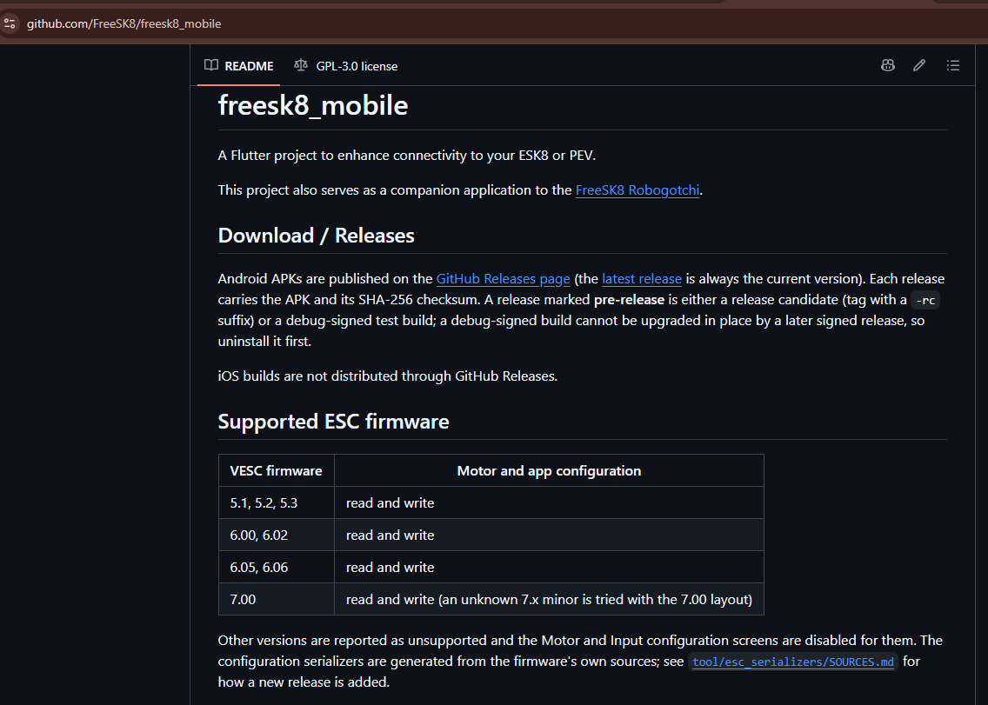Click the 6.00, 6.02 table cell

pos(276,535)
